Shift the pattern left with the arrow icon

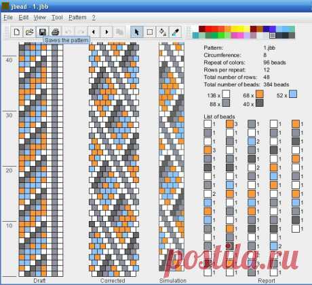pyautogui.click(x=94, y=32)
